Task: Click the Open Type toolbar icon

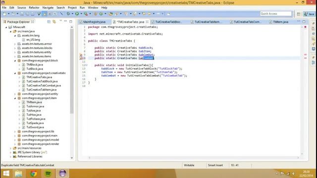Action: [111, 14]
